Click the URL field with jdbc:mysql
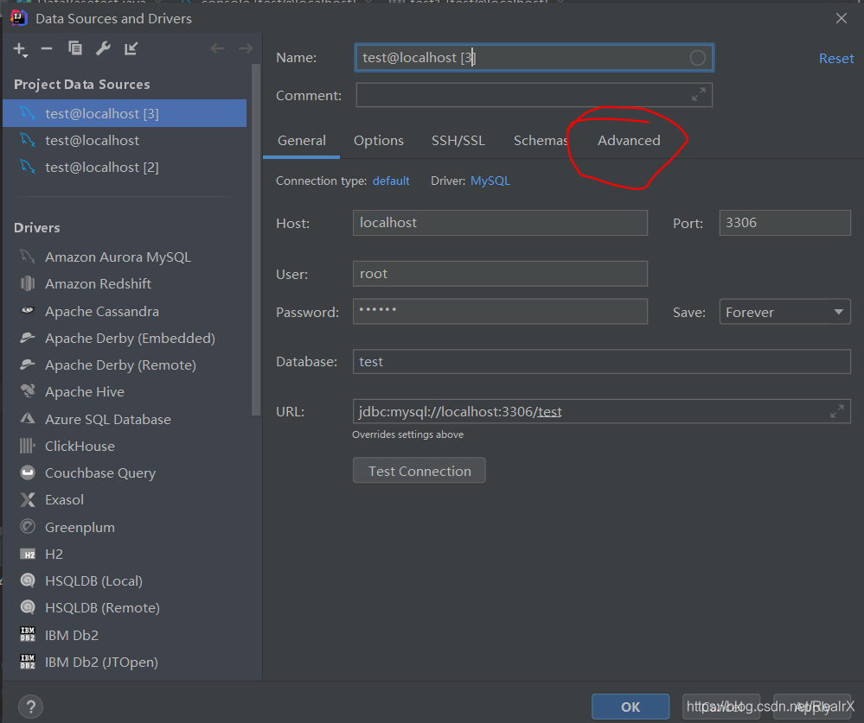Image resolution: width=864 pixels, height=723 pixels. [602, 411]
